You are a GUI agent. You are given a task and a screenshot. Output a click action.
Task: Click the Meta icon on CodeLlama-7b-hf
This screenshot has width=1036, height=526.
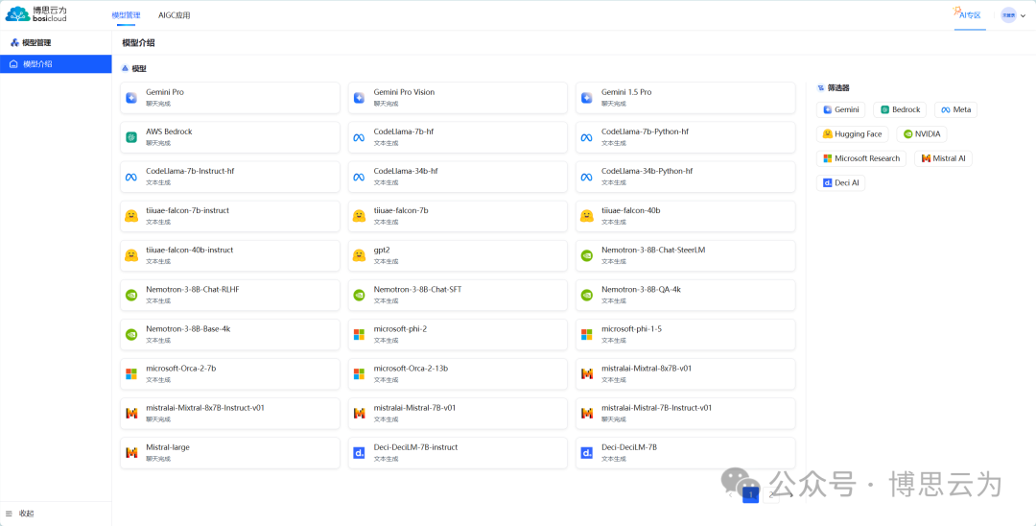point(359,137)
